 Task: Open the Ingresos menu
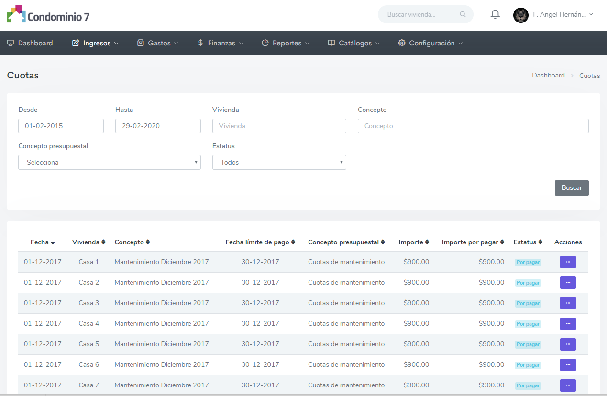coord(96,43)
